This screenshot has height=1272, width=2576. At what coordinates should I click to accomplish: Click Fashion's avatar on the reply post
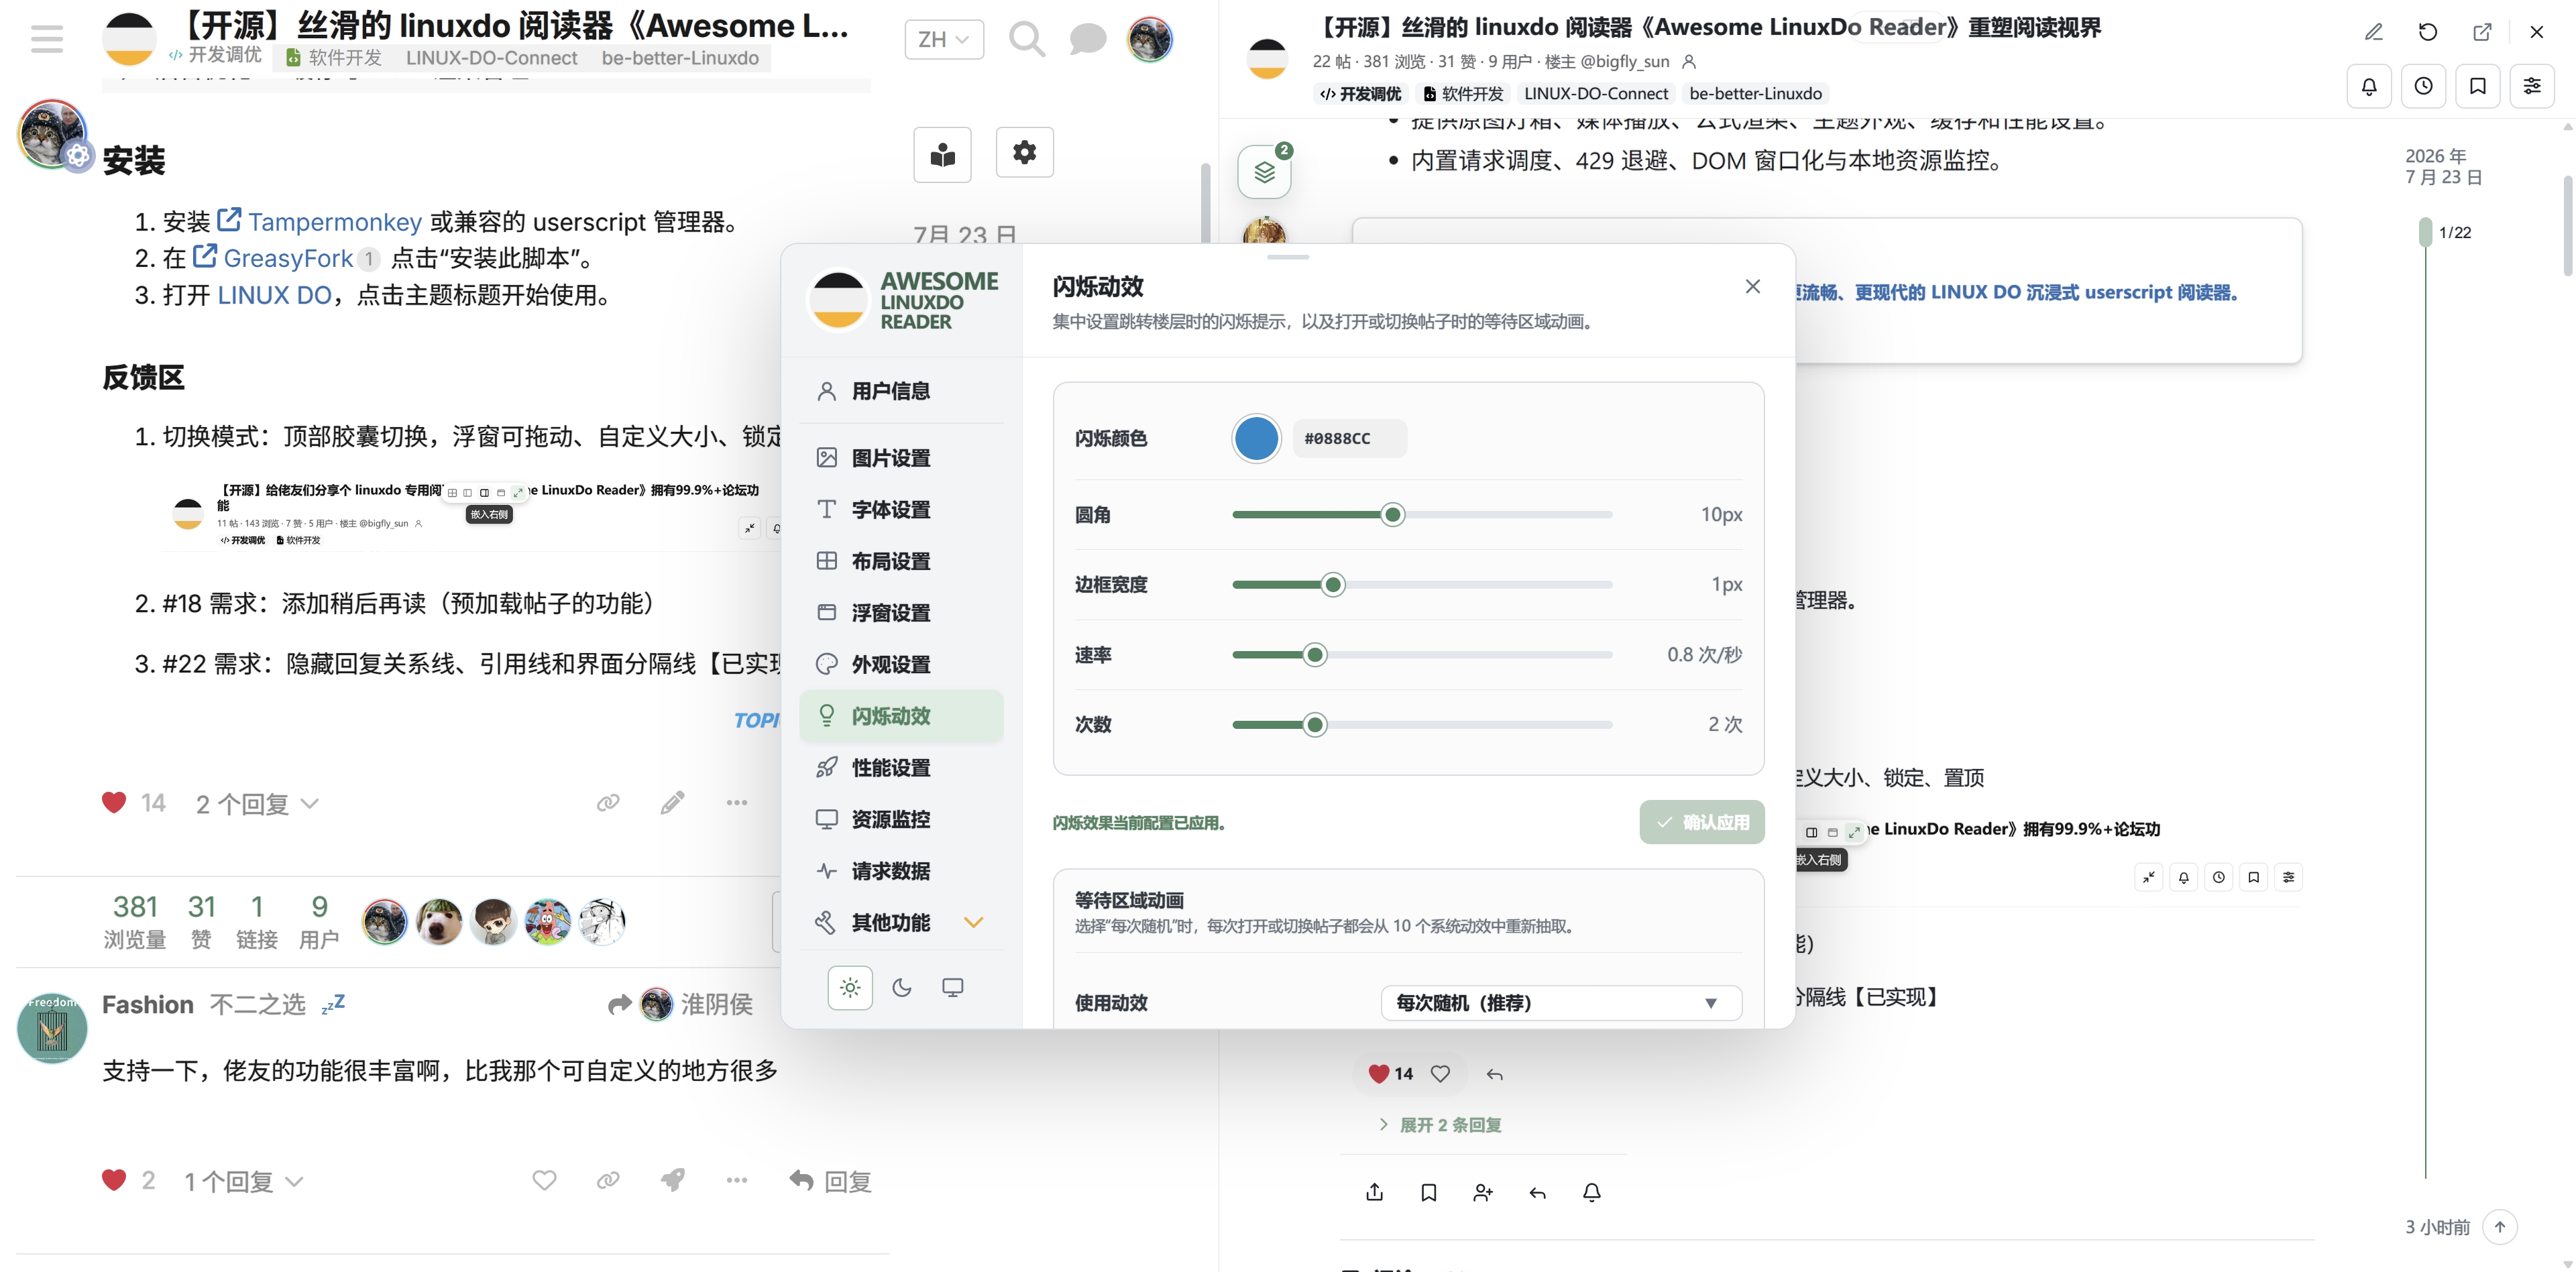coord(52,1027)
